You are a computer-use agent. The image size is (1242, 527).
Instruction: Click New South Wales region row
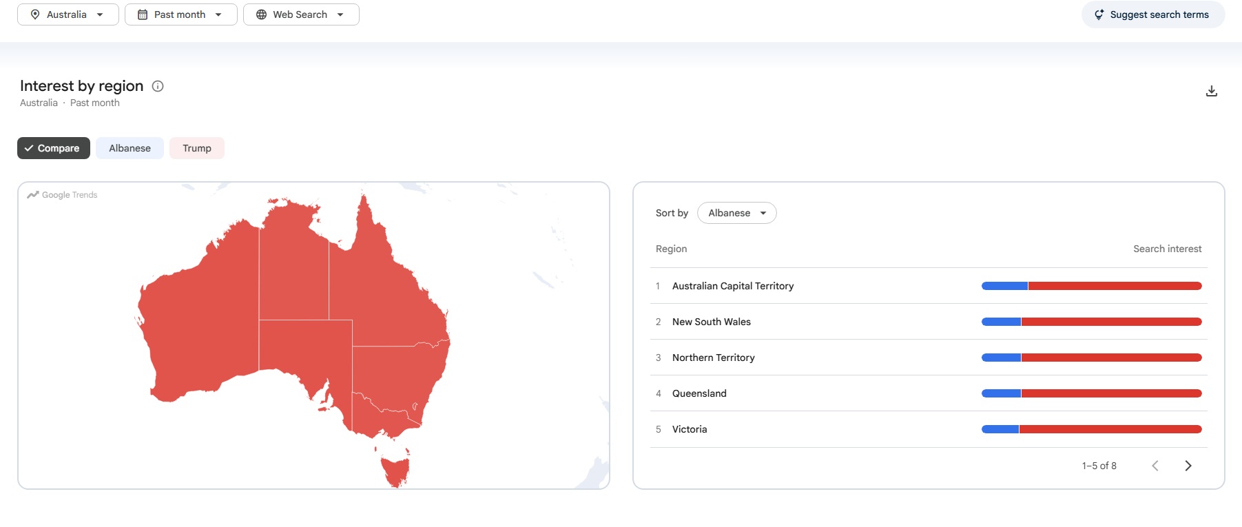(x=929, y=322)
